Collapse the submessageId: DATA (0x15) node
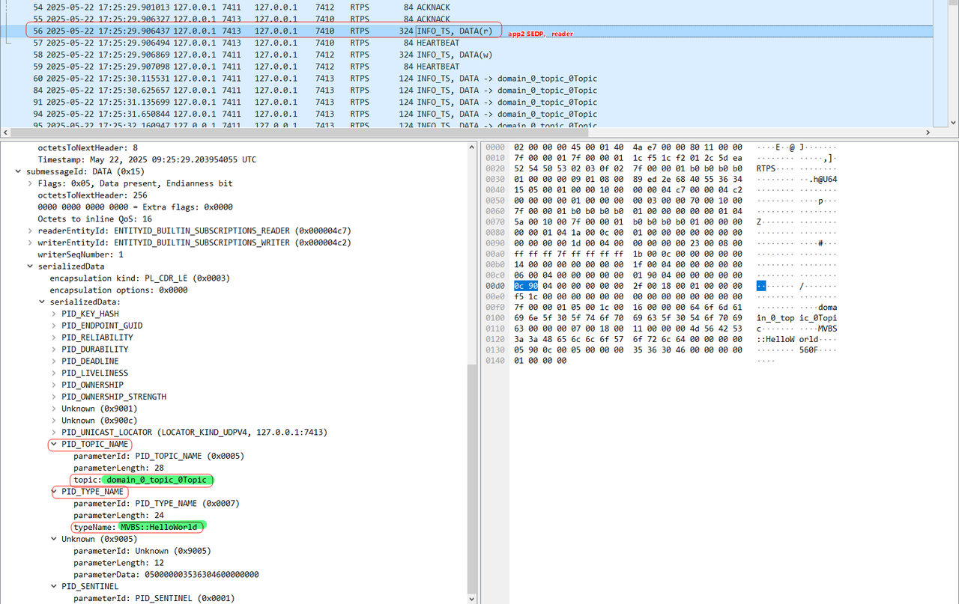This screenshot has width=959, height=604. tap(19, 171)
